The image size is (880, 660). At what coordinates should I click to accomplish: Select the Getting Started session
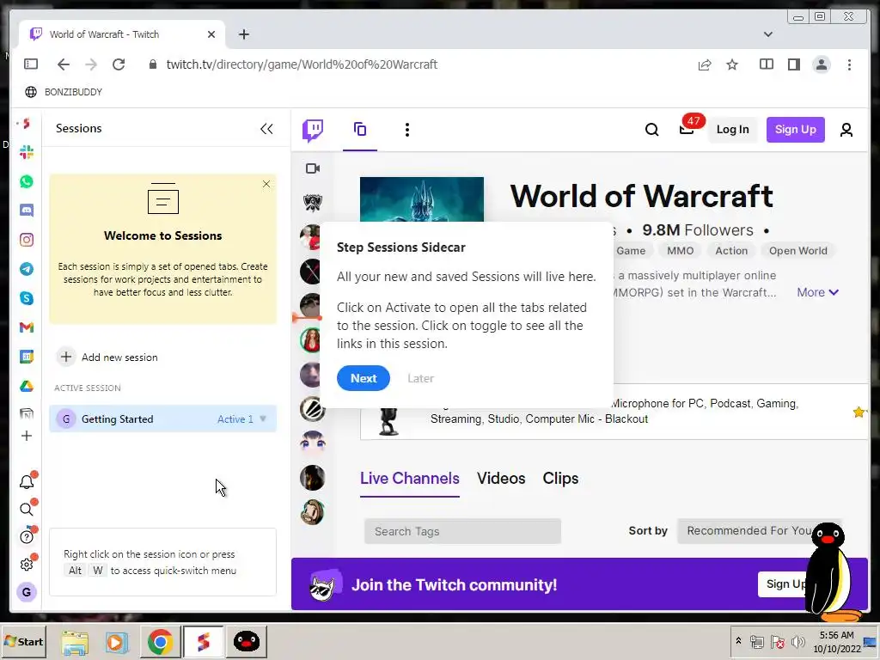coord(162,419)
